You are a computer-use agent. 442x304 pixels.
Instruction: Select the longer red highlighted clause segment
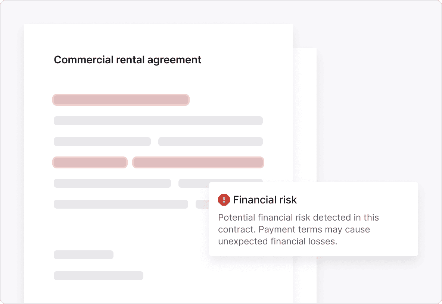(x=198, y=162)
